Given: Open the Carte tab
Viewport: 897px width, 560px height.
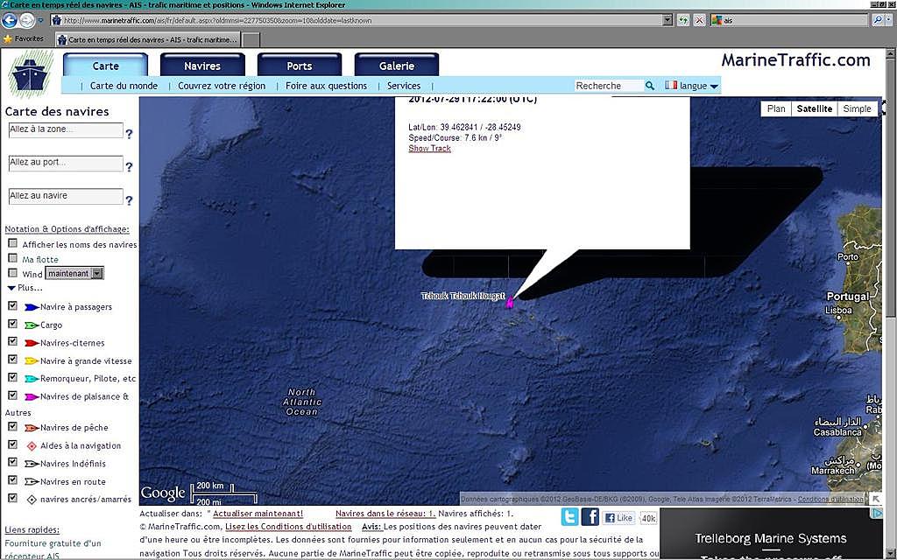Looking at the screenshot, I should point(105,65).
